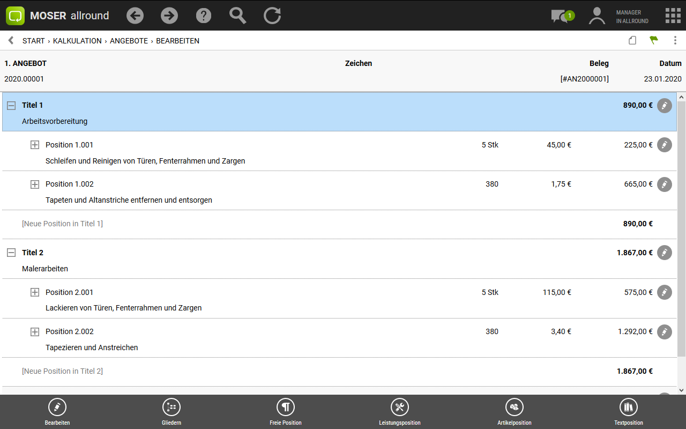
Task: Click the refresh reload icon
Action: pyautogui.click(x=272, y=16)
